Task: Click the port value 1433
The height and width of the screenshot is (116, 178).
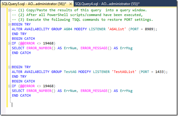Action: click(159, 72)
